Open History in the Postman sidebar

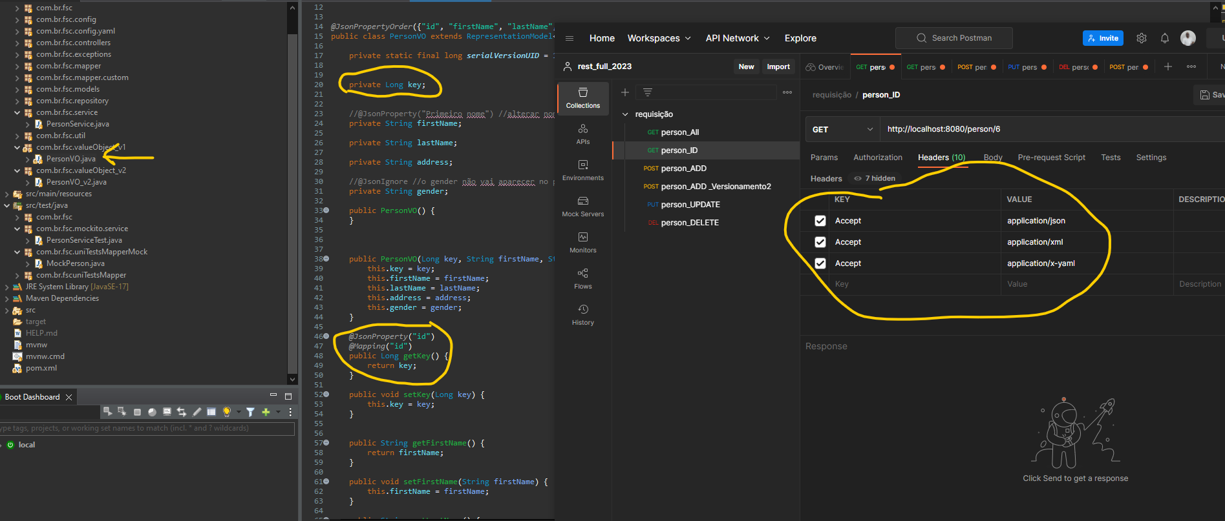pos(582,315)
